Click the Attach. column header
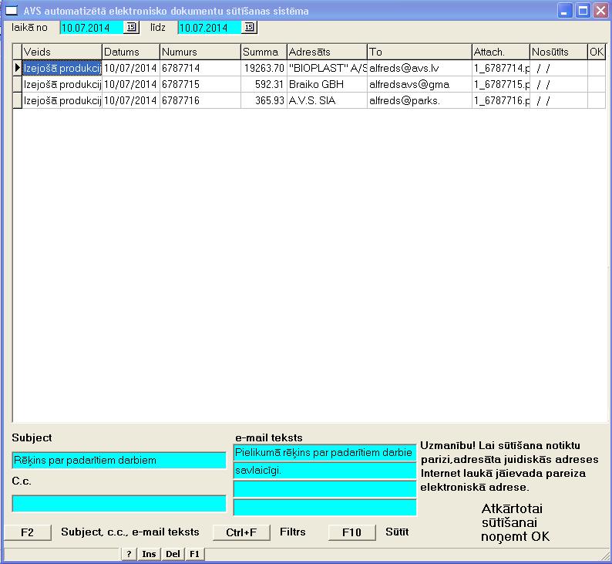612x564 pixels. [x=501, y=52]
